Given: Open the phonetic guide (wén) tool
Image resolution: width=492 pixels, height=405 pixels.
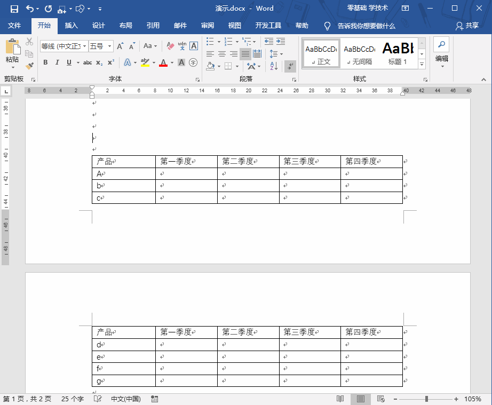Looking at the screenshot, I should pos(182,46).
